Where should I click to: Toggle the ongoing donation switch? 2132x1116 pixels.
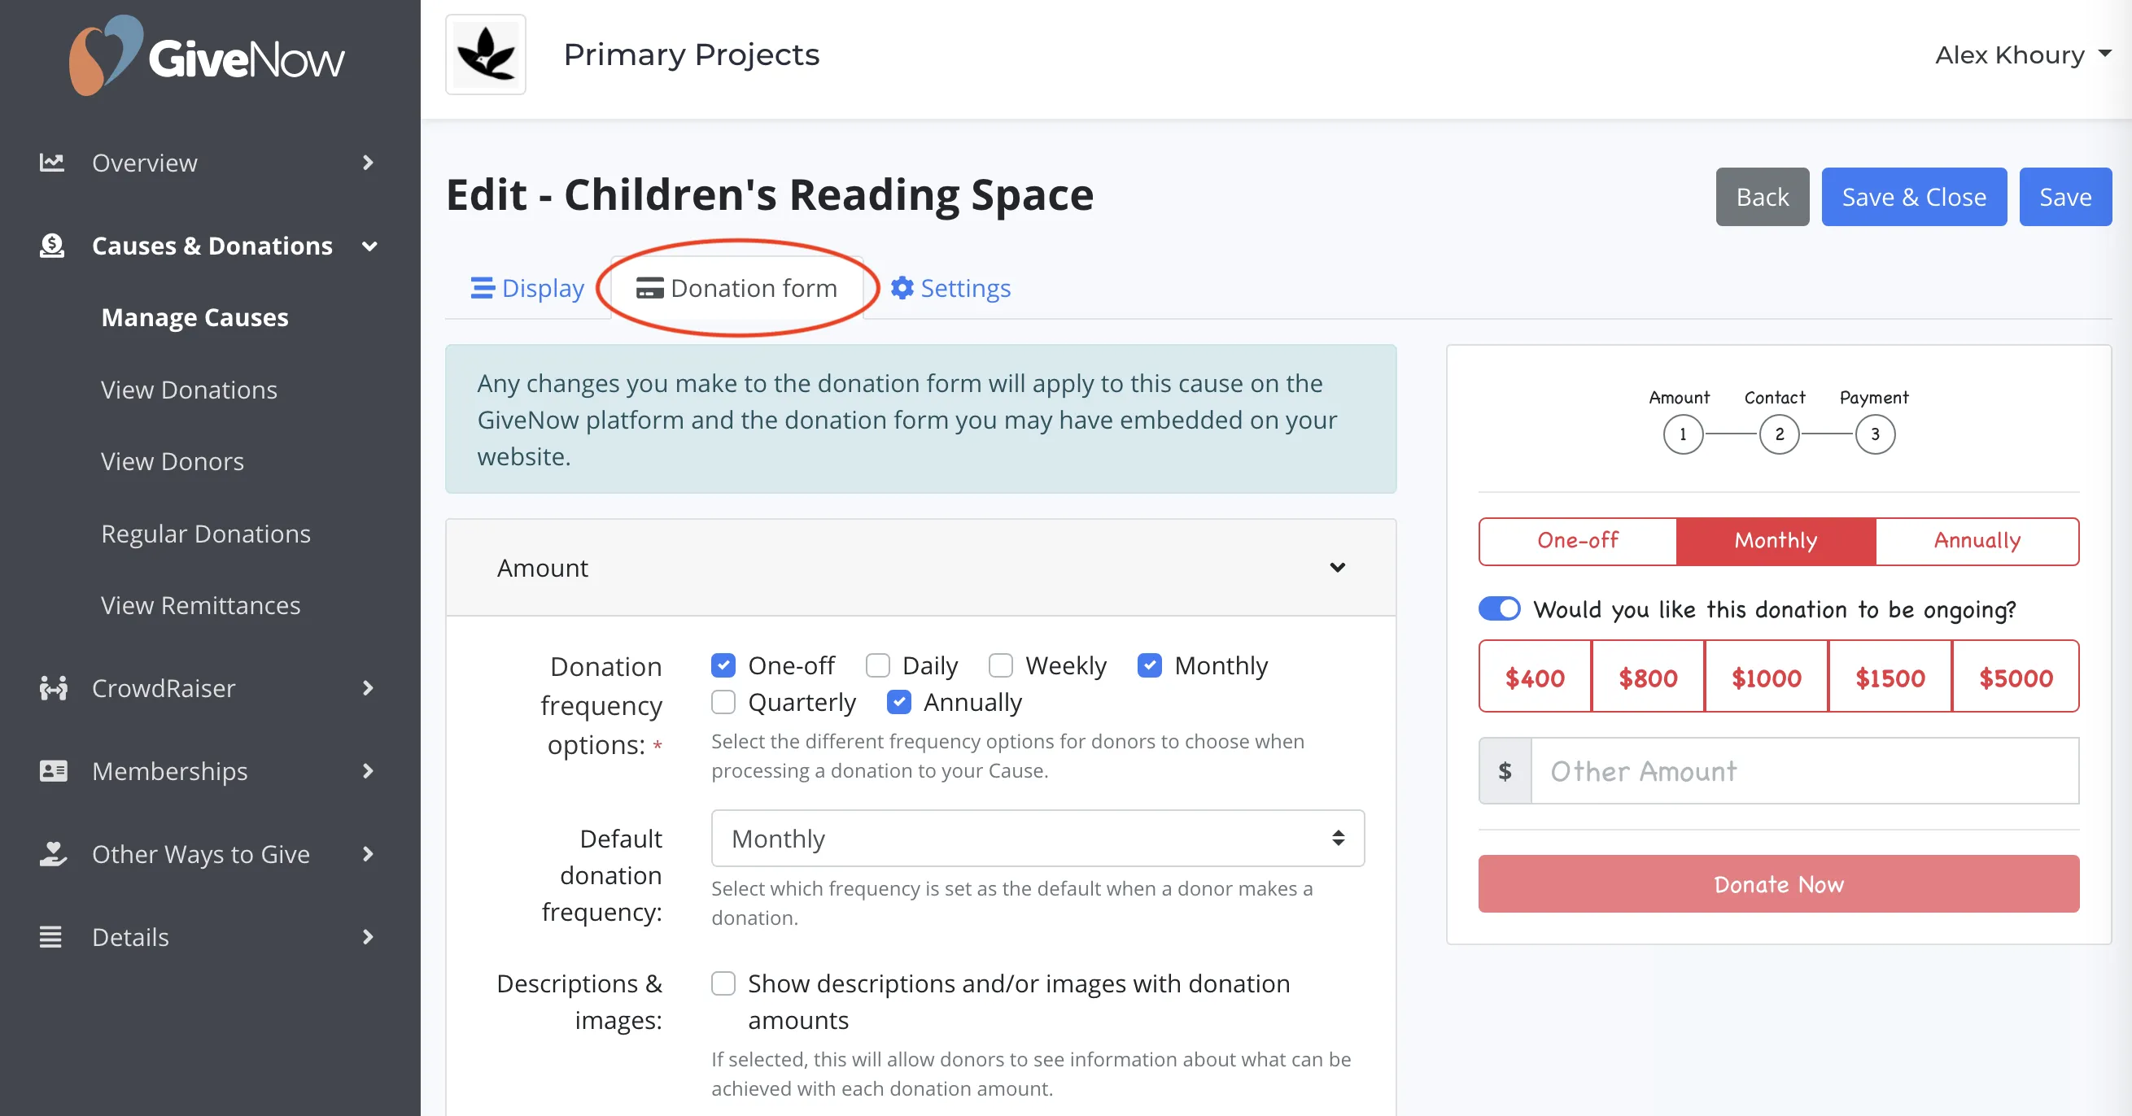pos(1499,609)
